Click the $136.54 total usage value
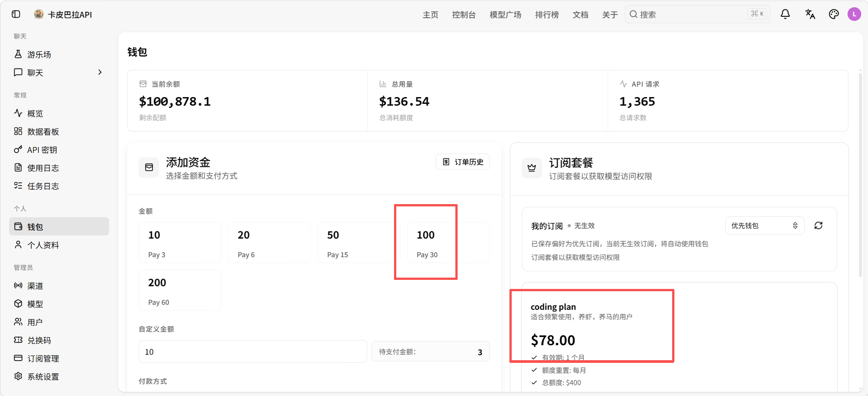Image resolution: width=868 pixels, height=396 pixels. click(x=404, y=102)
